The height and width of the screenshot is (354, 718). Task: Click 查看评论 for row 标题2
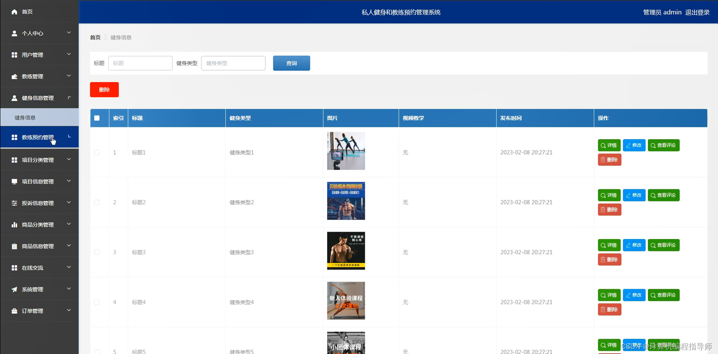click(664, 195)
